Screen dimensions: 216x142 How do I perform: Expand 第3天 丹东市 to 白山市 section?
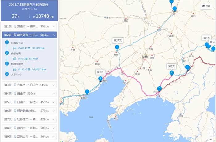coord(54,85)
